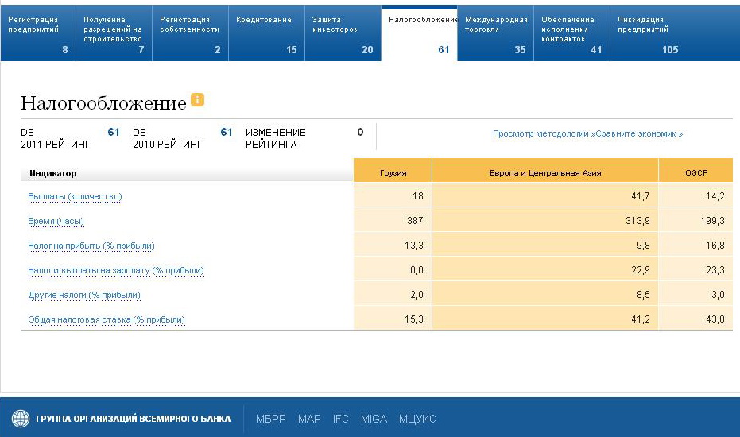
Task: Open the Другие налоги indicator link
Action: point(84,295)
